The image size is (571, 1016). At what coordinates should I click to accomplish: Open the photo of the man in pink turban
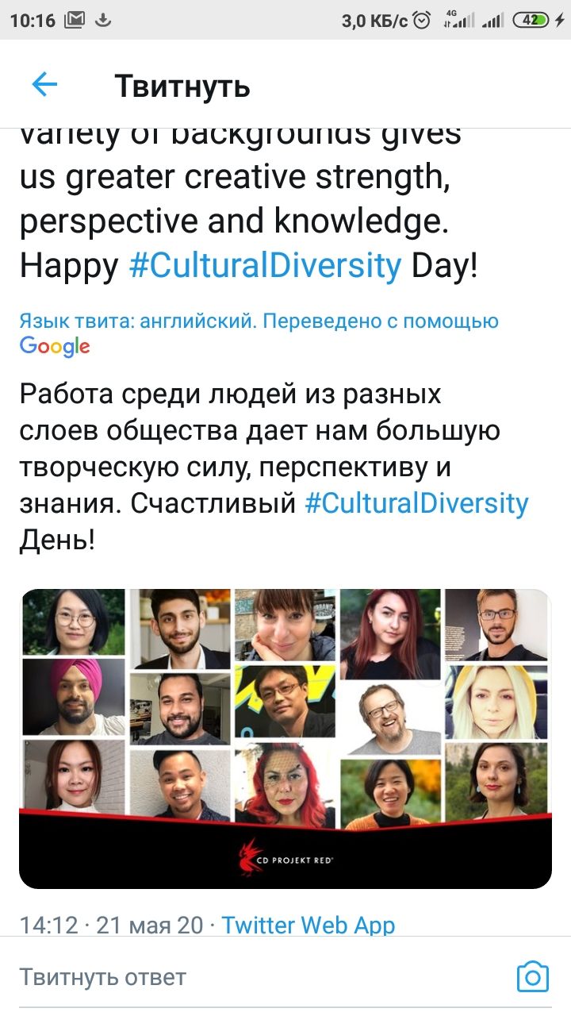click(x=74, y=697)
